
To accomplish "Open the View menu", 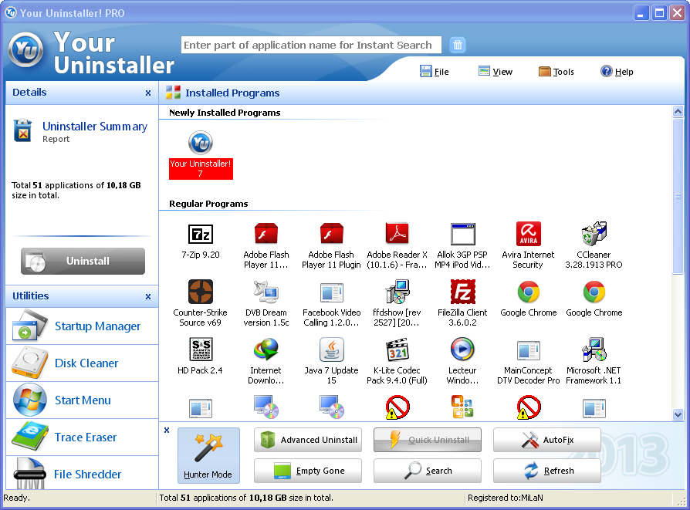I will click(x=496, y=71).
